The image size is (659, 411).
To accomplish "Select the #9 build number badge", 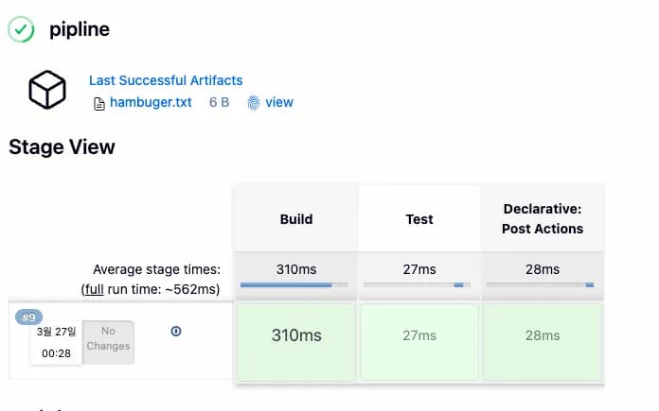I will 28,317.
